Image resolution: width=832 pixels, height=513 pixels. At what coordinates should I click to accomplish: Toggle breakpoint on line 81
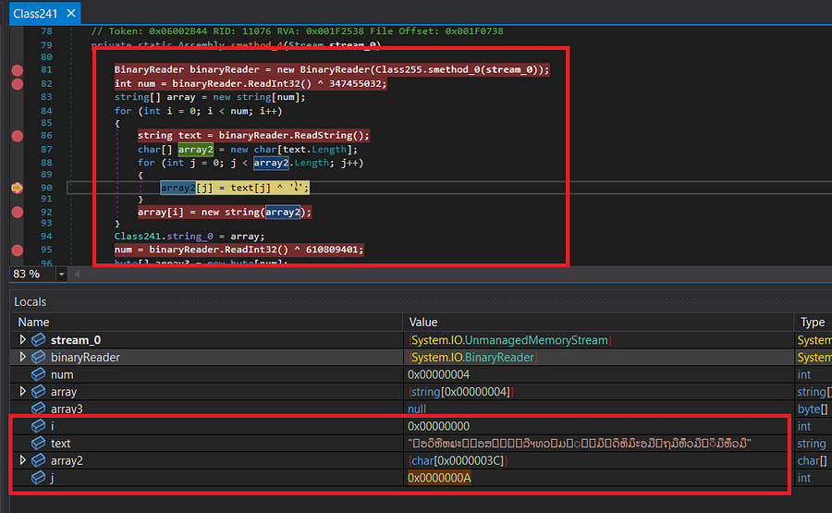[17, 70]
